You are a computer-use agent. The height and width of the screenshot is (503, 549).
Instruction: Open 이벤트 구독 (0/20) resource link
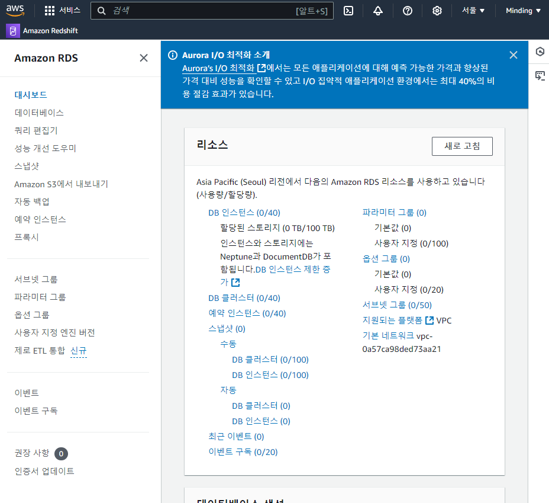tap(243, 452)
